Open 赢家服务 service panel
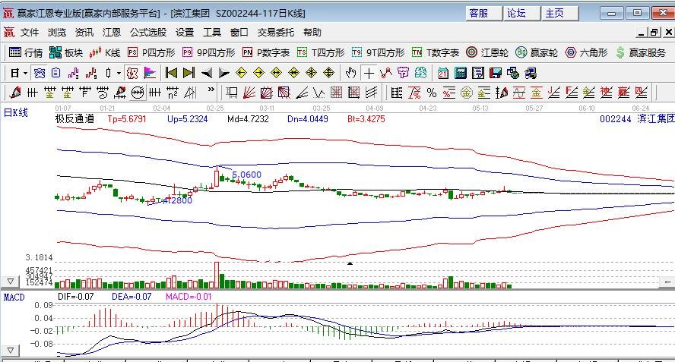 point(641,52)
